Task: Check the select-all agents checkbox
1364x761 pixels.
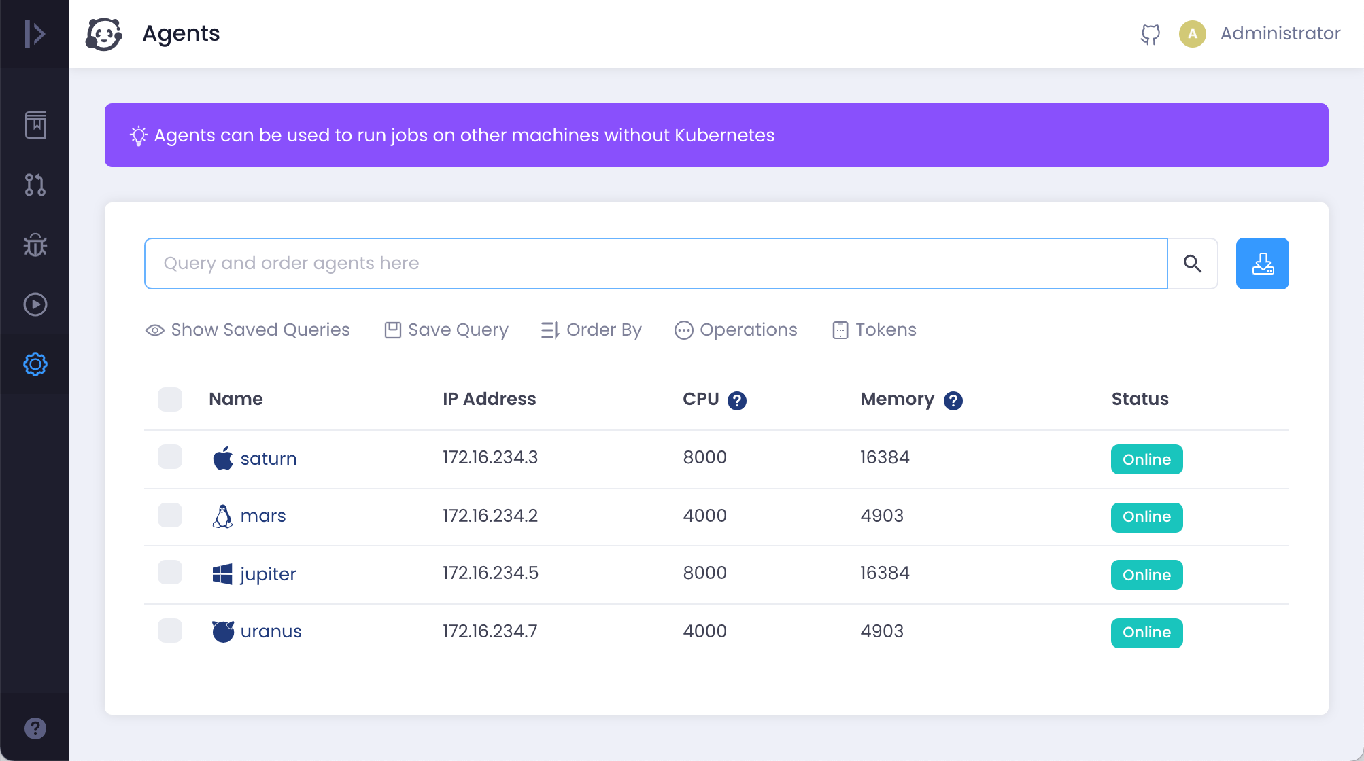Action: tap(169, 400)
